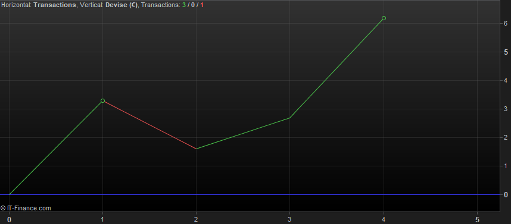The image size is (511, 224).
Task: Click the x-axis label '0'
Action: [x=9, y=219]
